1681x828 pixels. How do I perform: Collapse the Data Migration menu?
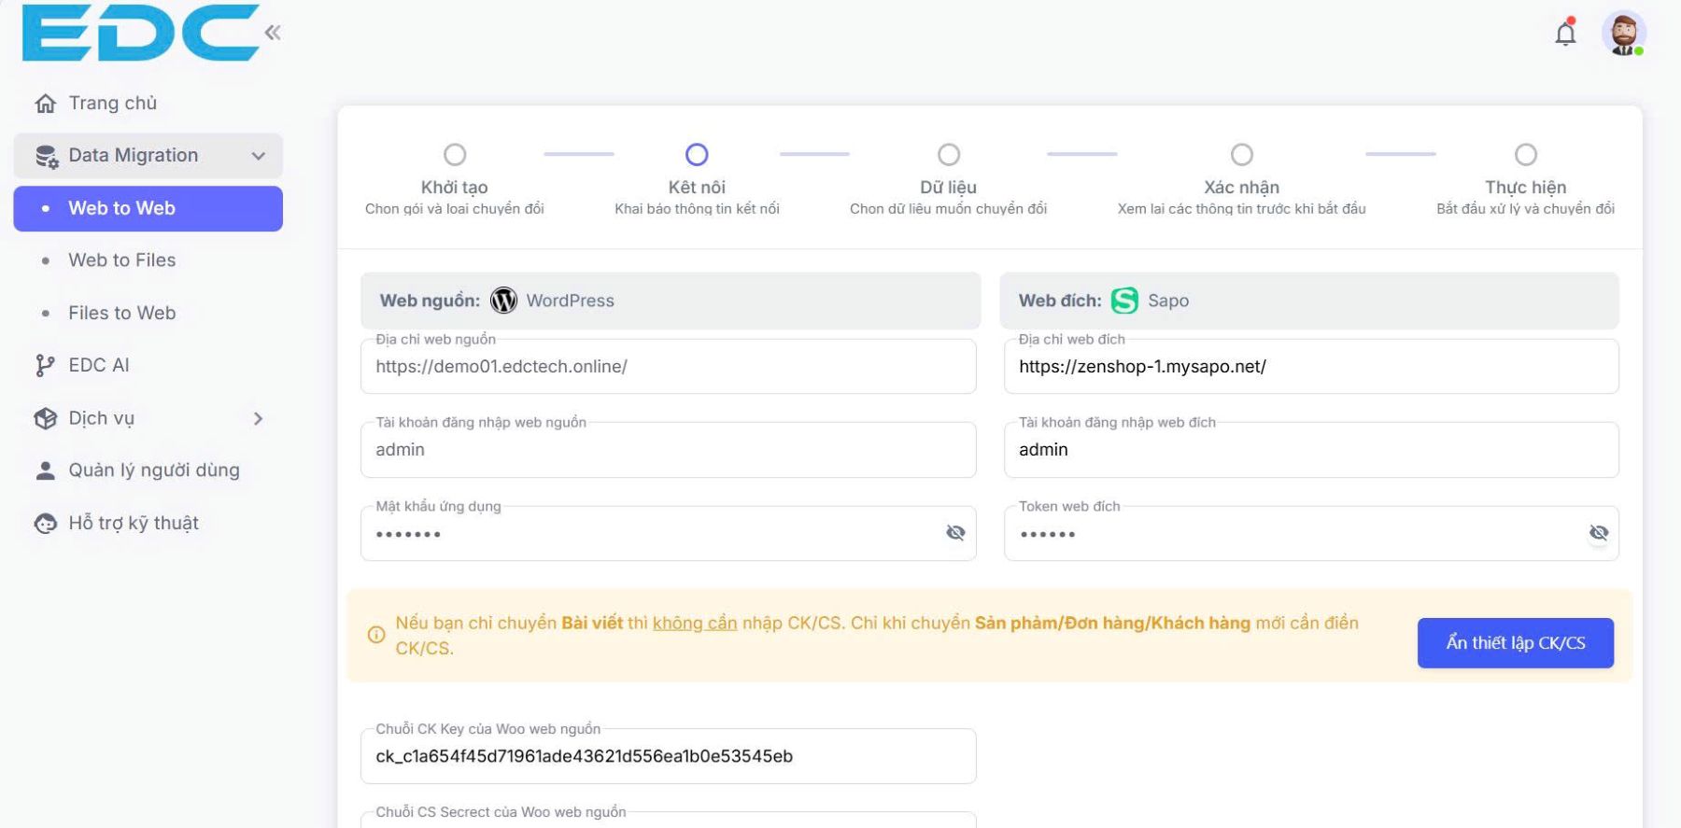(258, 156)
